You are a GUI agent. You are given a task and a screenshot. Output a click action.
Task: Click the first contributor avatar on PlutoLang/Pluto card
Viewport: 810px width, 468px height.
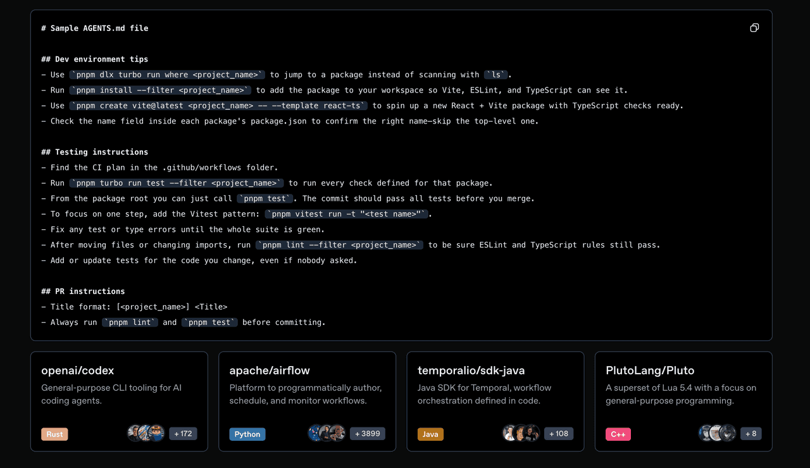point(706,433)
